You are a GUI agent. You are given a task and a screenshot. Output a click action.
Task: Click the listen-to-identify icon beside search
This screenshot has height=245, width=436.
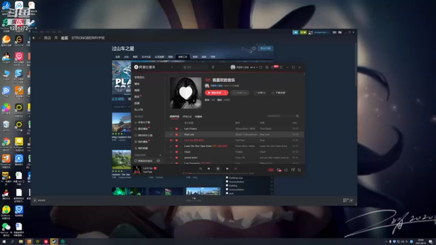[213, 67]
